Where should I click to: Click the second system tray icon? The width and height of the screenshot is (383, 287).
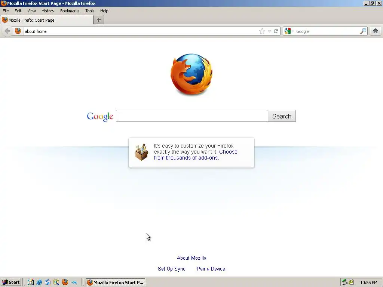[x=351, y=282]
